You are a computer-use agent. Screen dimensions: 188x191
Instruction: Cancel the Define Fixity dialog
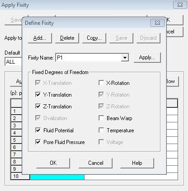(x=96, y=163)
